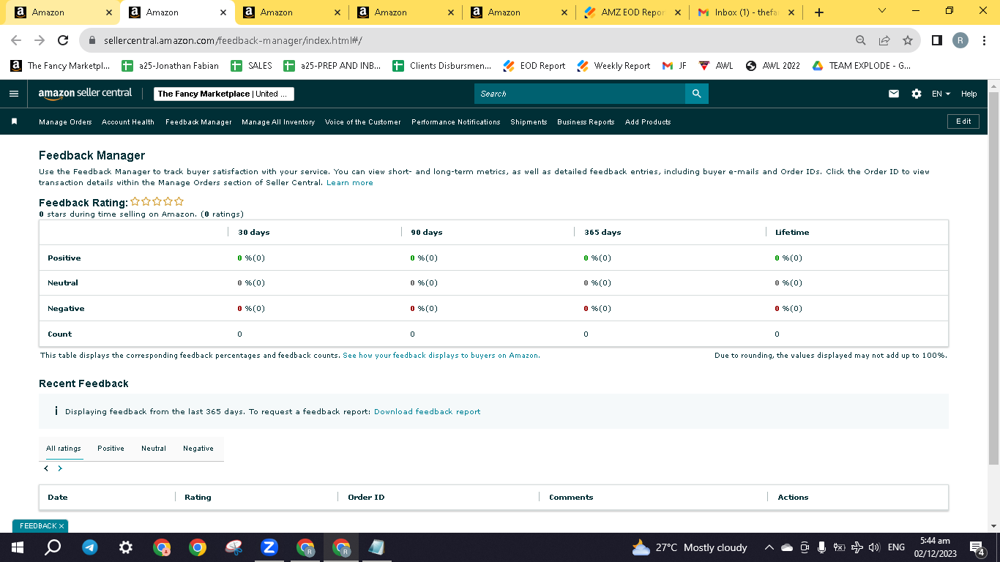Open AWL 2022 bookmark
The image size is (1000, 562).
tap(773, 66)
